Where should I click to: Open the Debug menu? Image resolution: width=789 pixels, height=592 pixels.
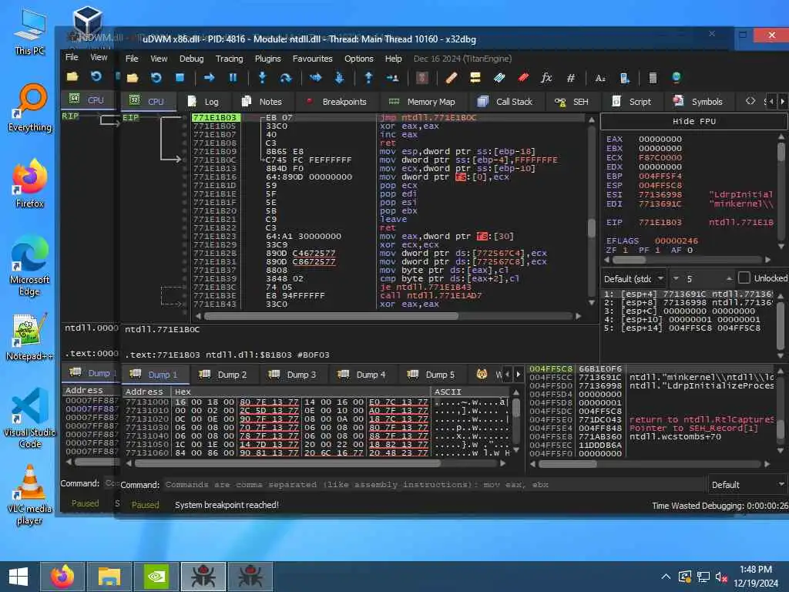pyautogui.click(x=192, y=59)
